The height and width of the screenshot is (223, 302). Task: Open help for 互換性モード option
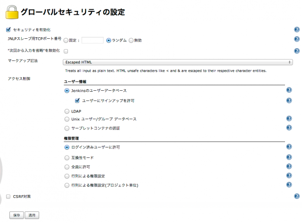coord(289,157)
